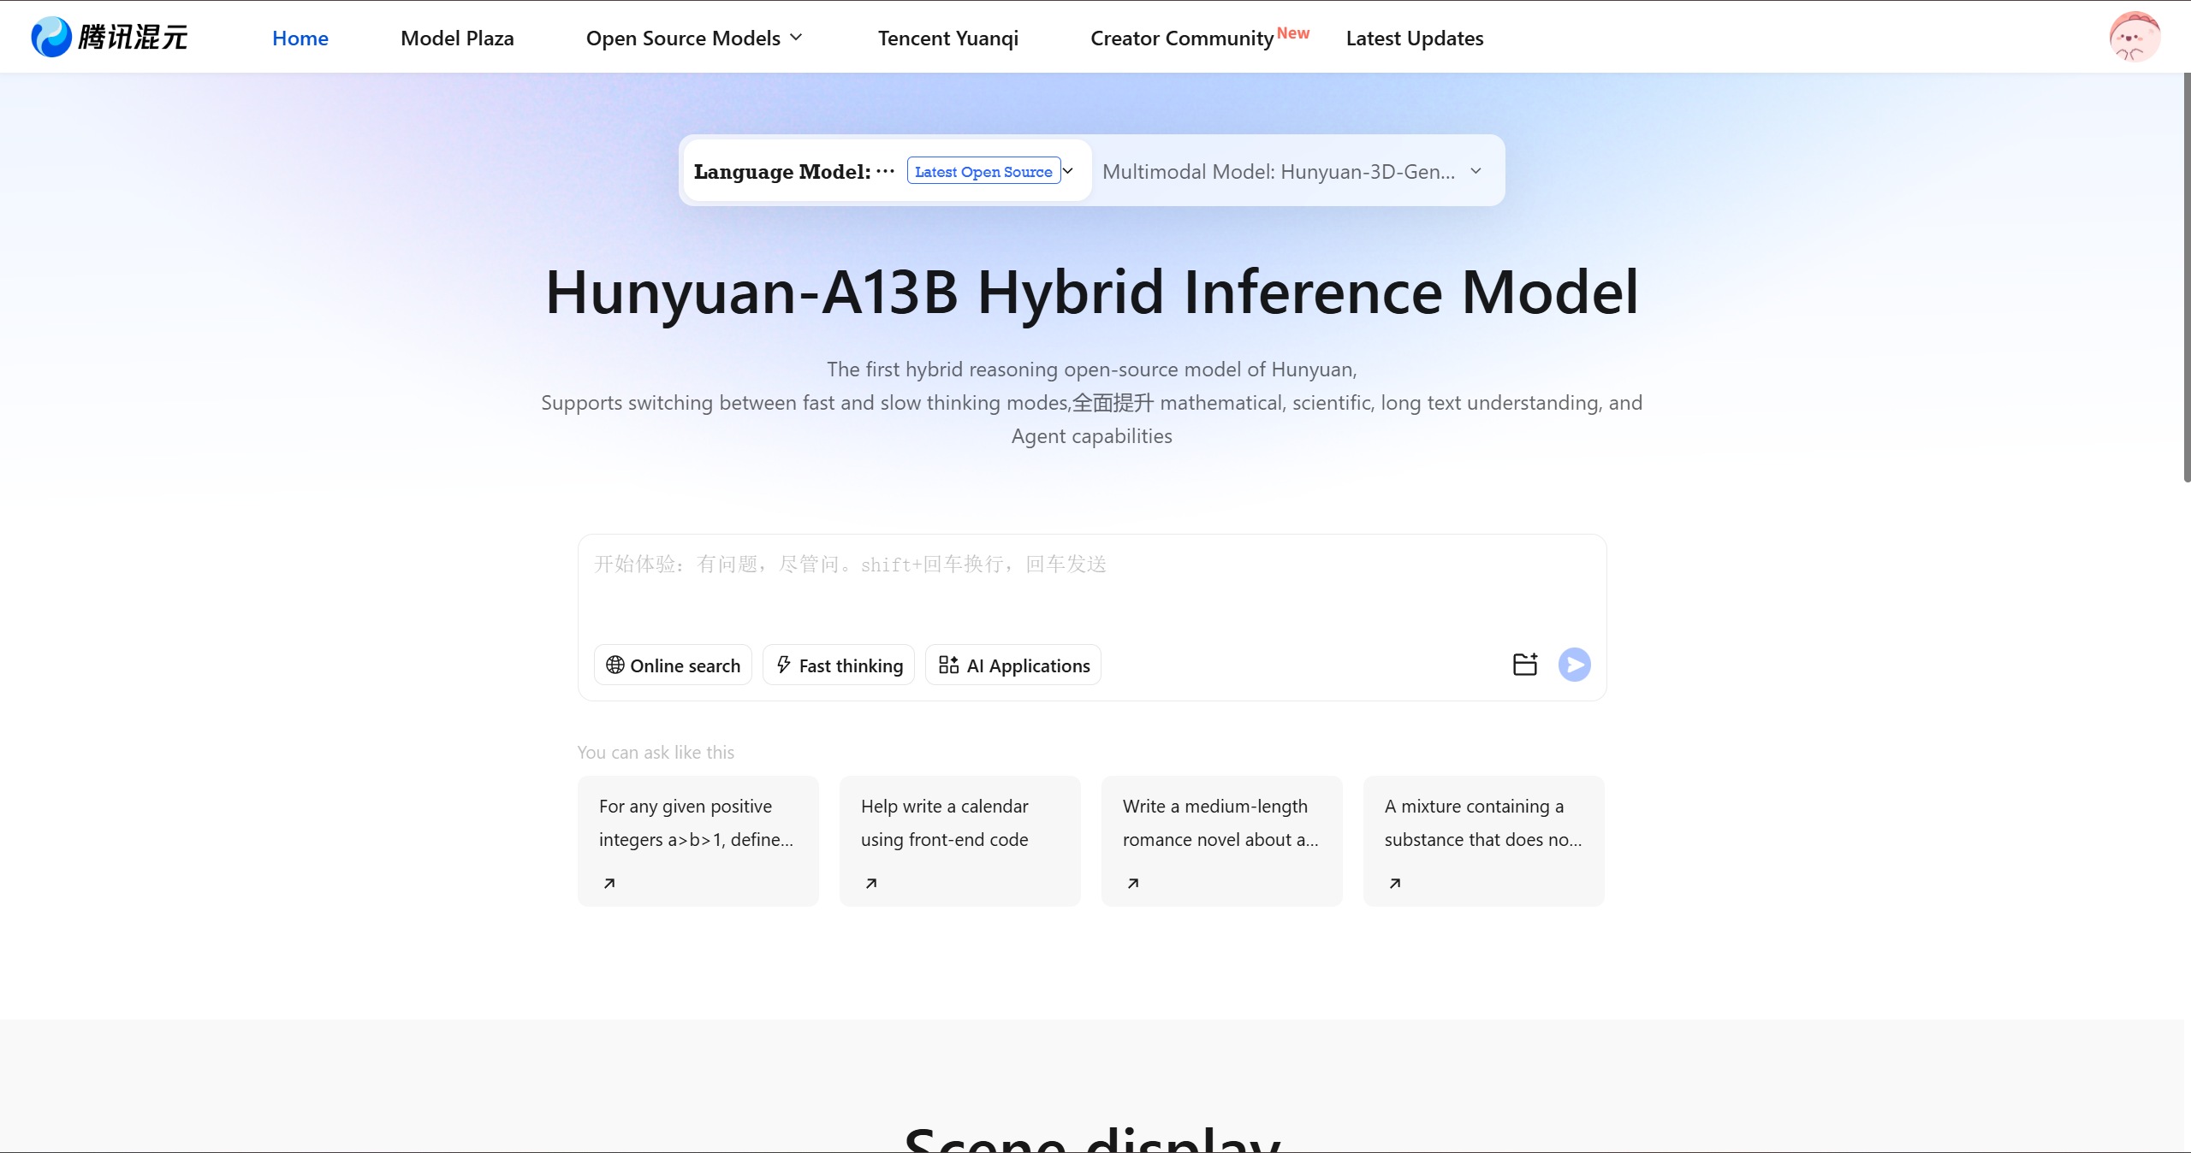
Task: Click the Latest Open Source badge
Action: [983, 171]
